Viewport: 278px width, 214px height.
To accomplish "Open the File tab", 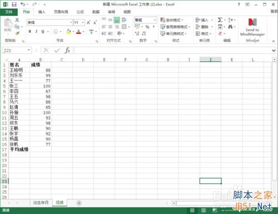I will click(9, 12).
